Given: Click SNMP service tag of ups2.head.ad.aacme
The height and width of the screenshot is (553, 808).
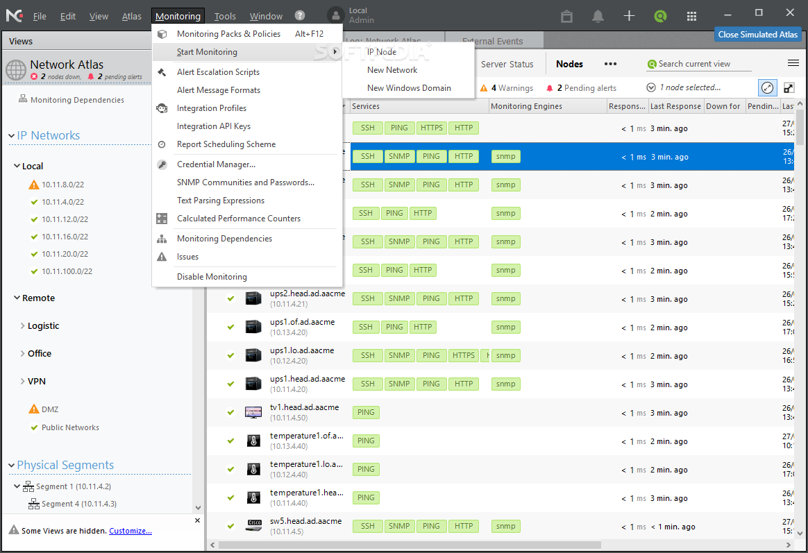Looking at the screenshot, I should pos(399,298).
